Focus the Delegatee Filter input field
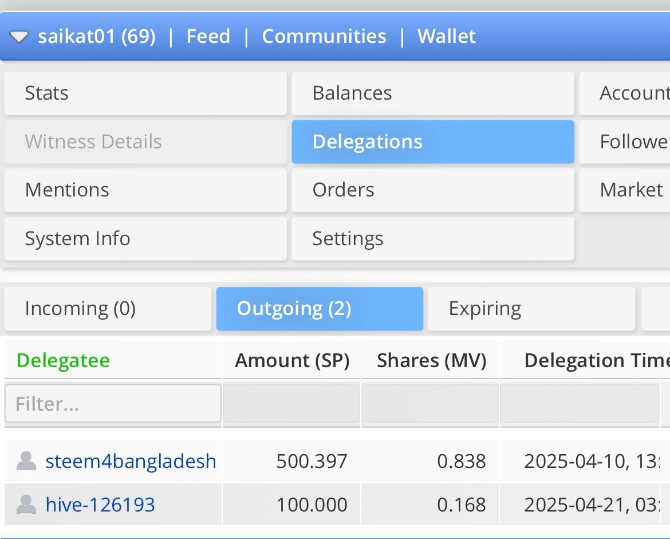Screen dimensions: 670x539 pos(113,403)
